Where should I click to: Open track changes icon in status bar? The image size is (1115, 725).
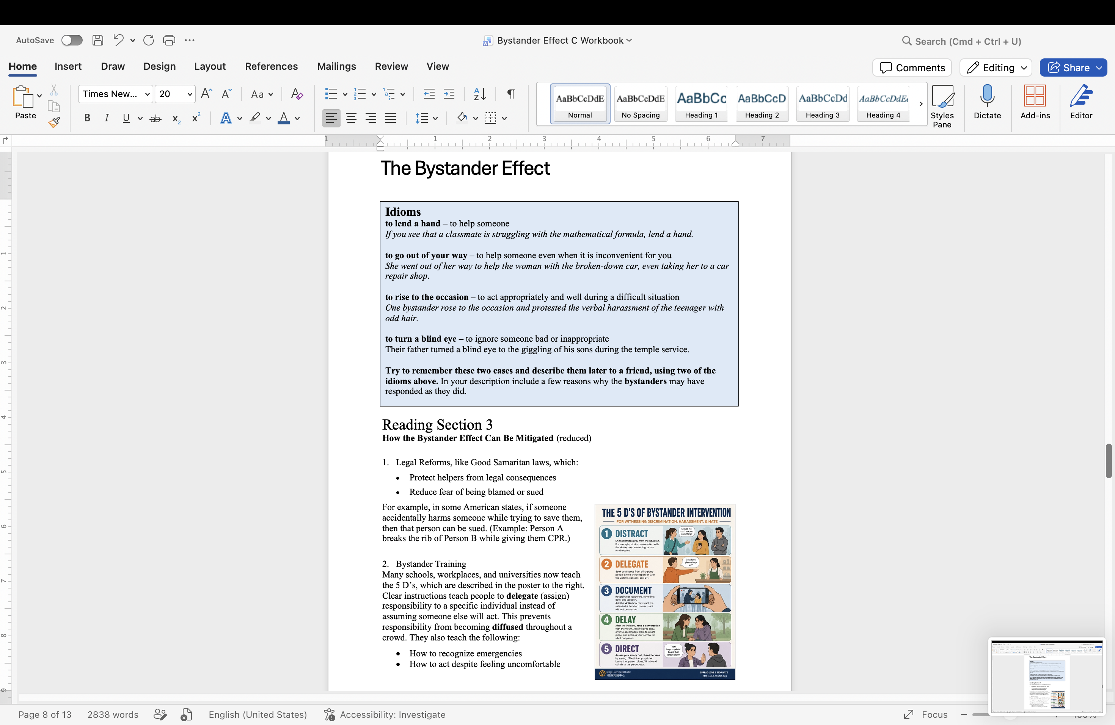(x=160, y=714)
